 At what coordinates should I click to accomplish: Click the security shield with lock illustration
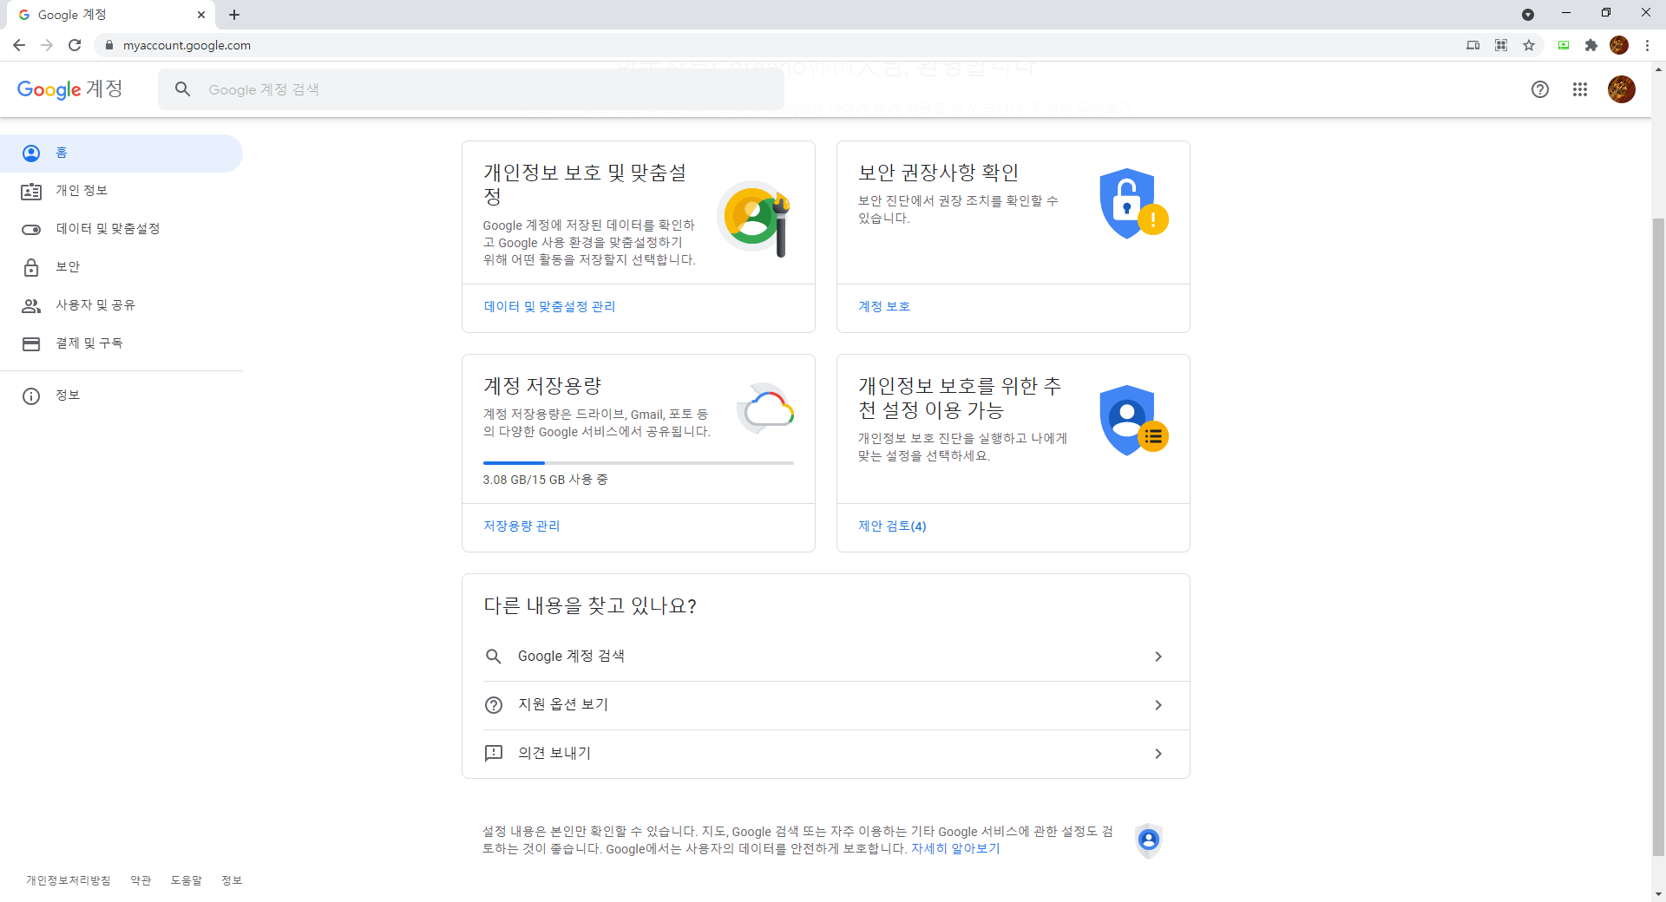(x=1133, y=203)
